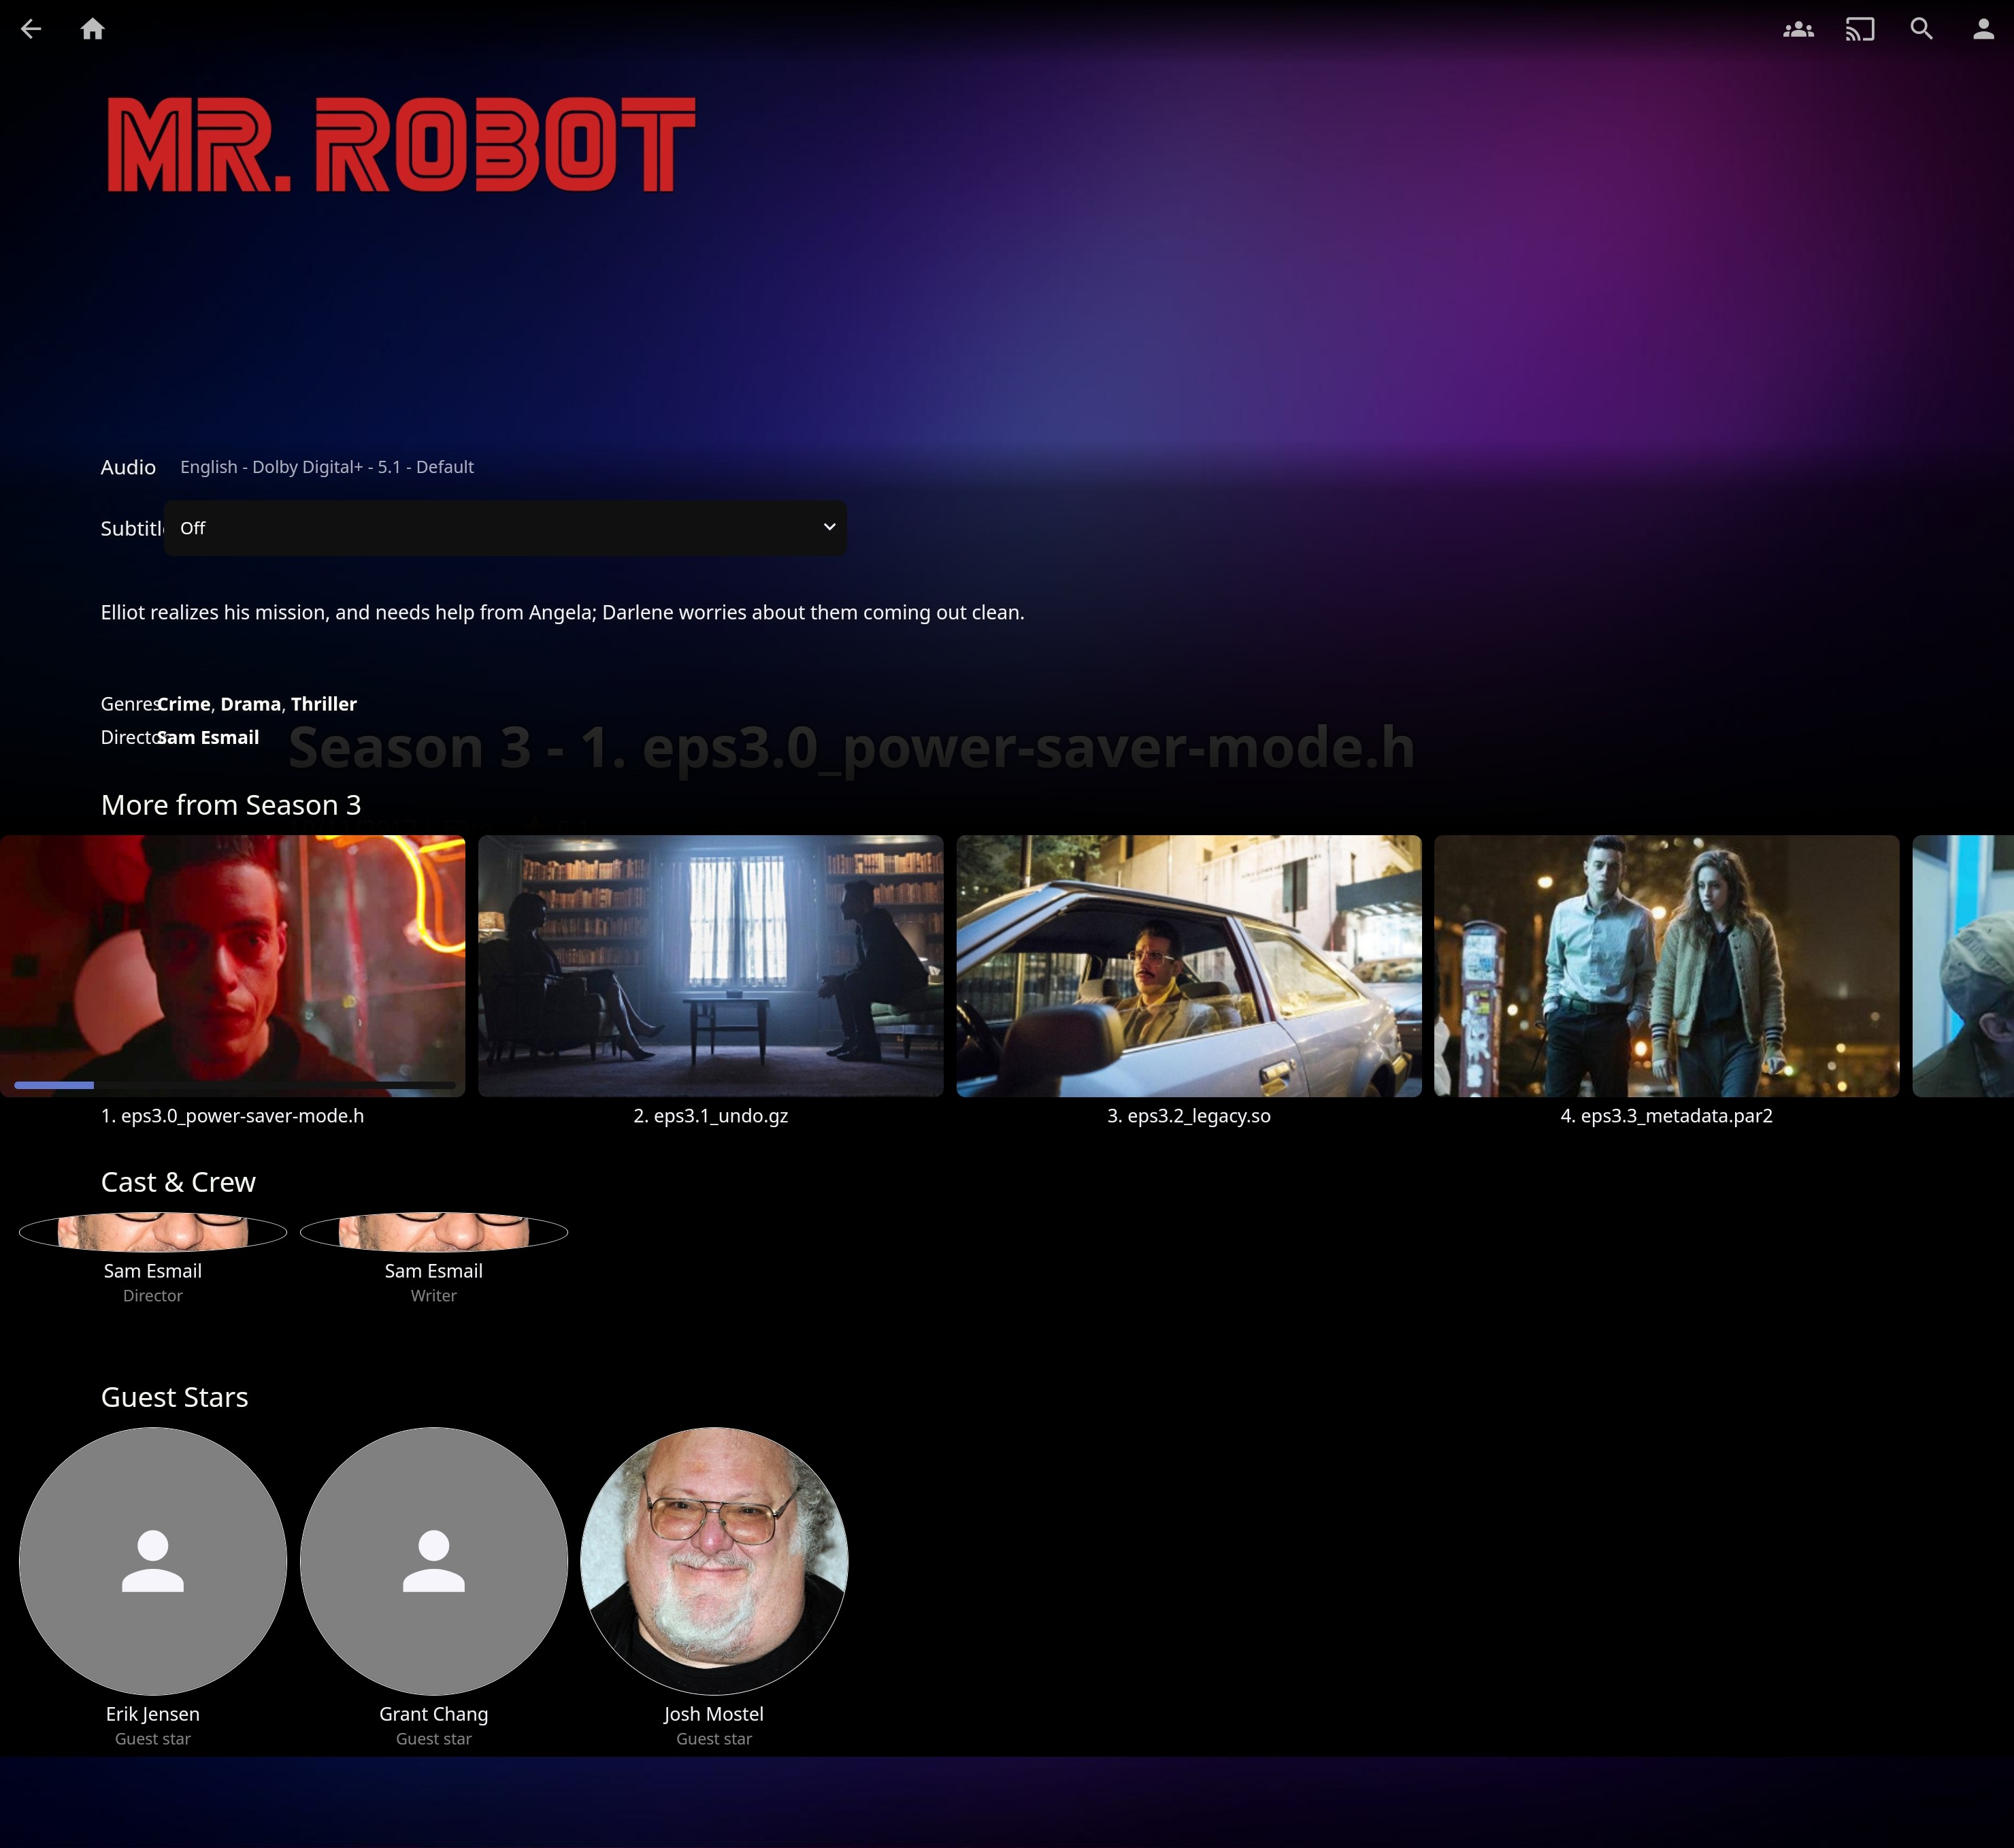This screenshot has height=1848, width=2014.
Task: Click episode 1 progress bar
Action: (234, 1085)
